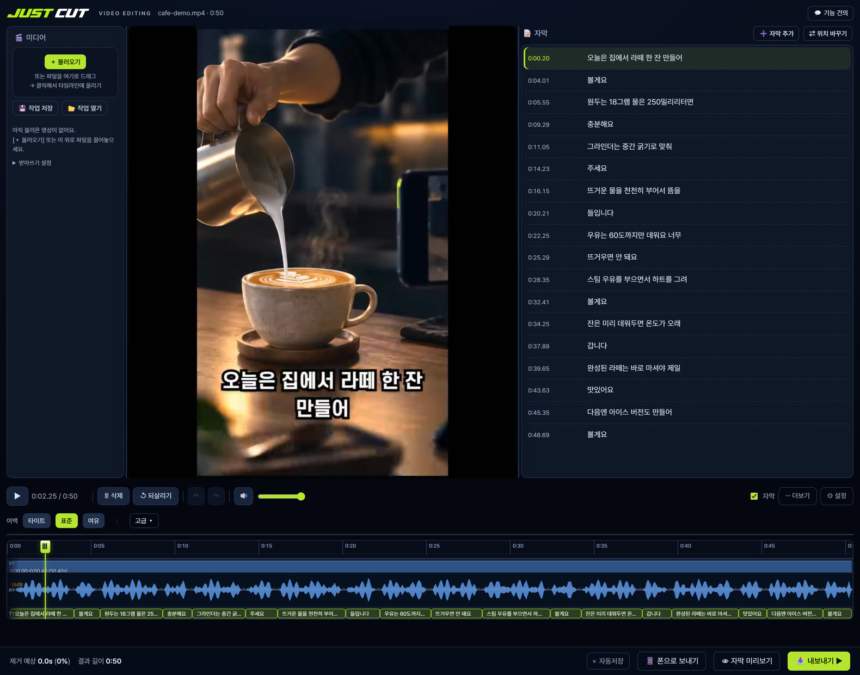
Task: Click the 삭제 trash button
Action: tap(113, 496)
